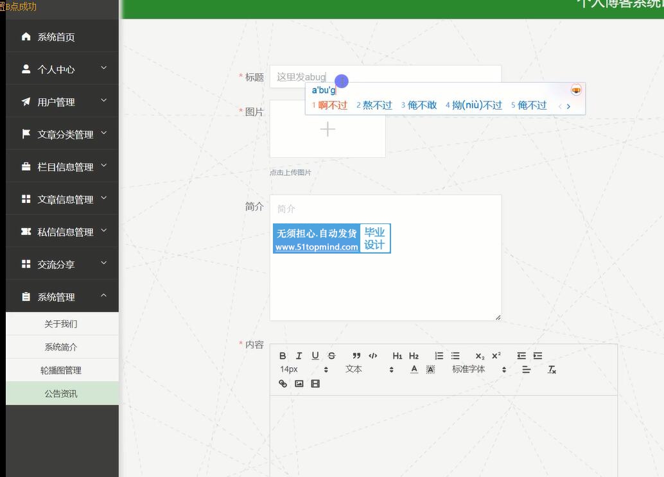The height and width of the screenshot is (477, 664).
Task: Insert an image into the content
Action: coord(299,384)
